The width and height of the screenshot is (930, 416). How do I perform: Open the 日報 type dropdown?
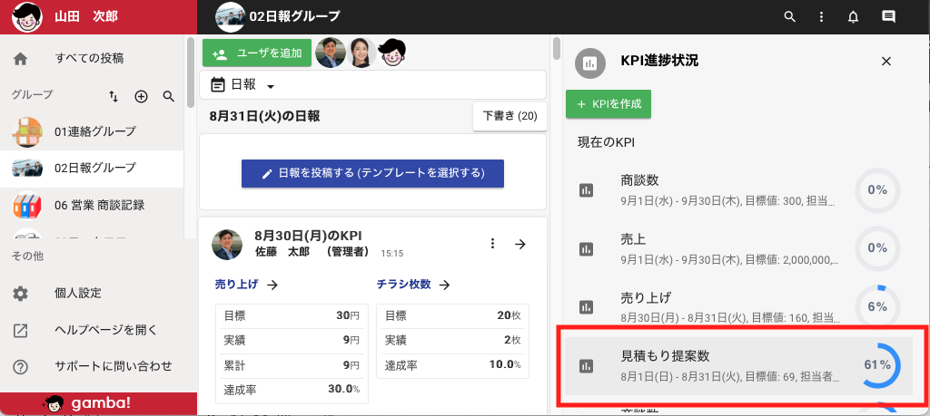tap(372, 85)
